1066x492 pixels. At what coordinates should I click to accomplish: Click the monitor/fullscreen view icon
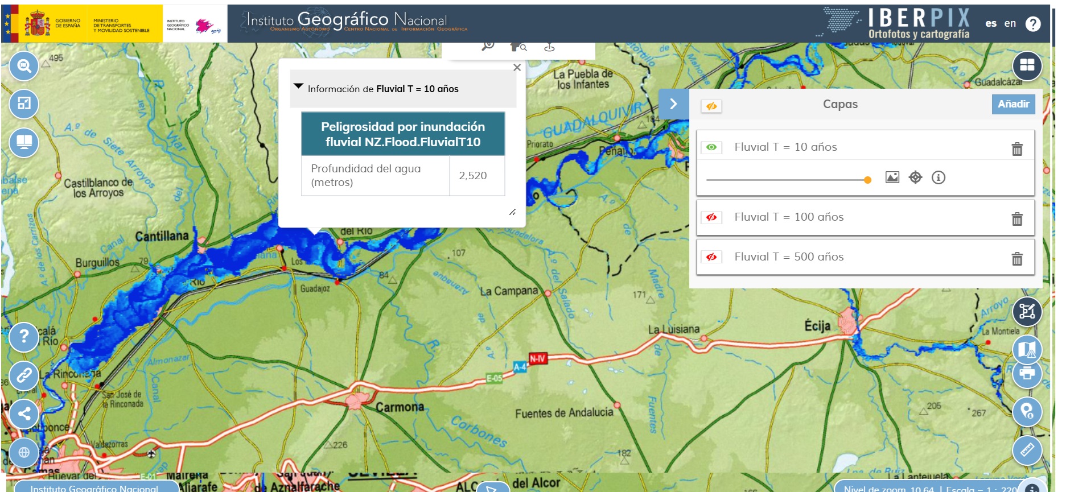pyautogui.click(x=24, y=142)
